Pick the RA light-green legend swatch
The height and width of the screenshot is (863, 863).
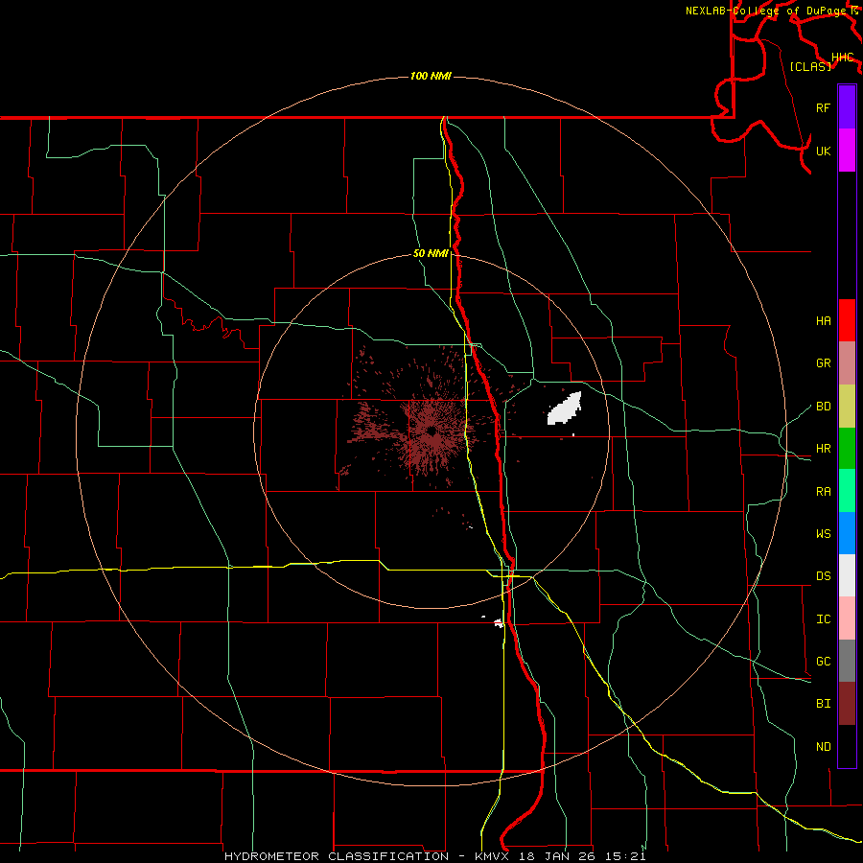coord(847,491)
